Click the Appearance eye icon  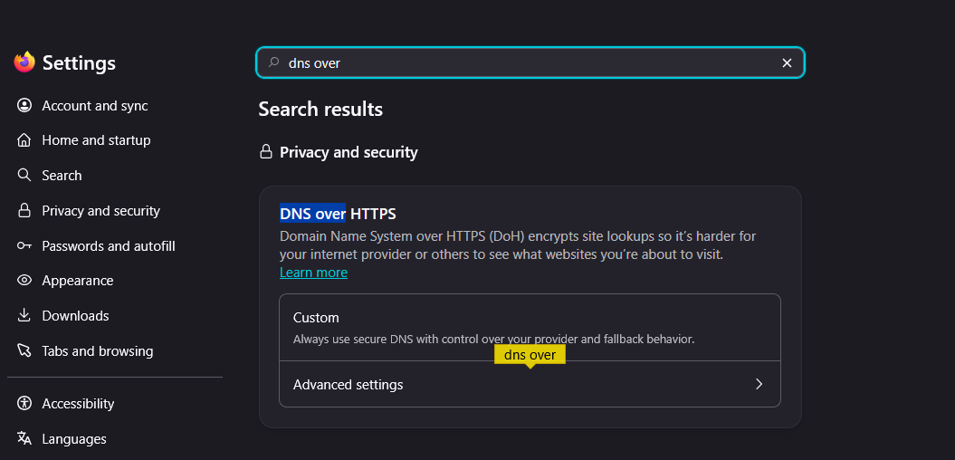click(x=24, y=281)
